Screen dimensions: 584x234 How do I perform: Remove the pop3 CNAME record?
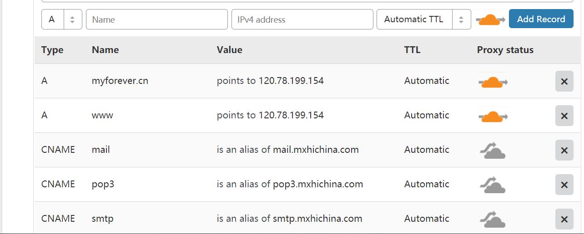click(x=564, y=185)
